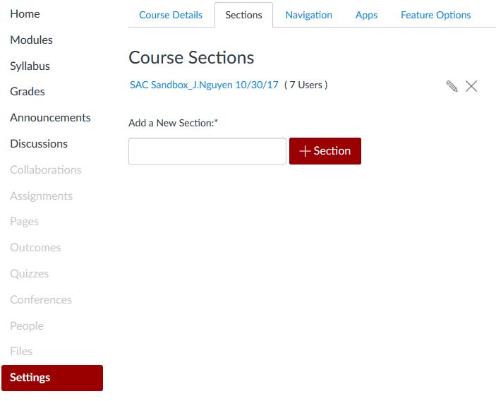Viewport: 496px width, 401px height.
Task: Open the Navigation tab
Action: pyautogui.click(x=308, y=15)
